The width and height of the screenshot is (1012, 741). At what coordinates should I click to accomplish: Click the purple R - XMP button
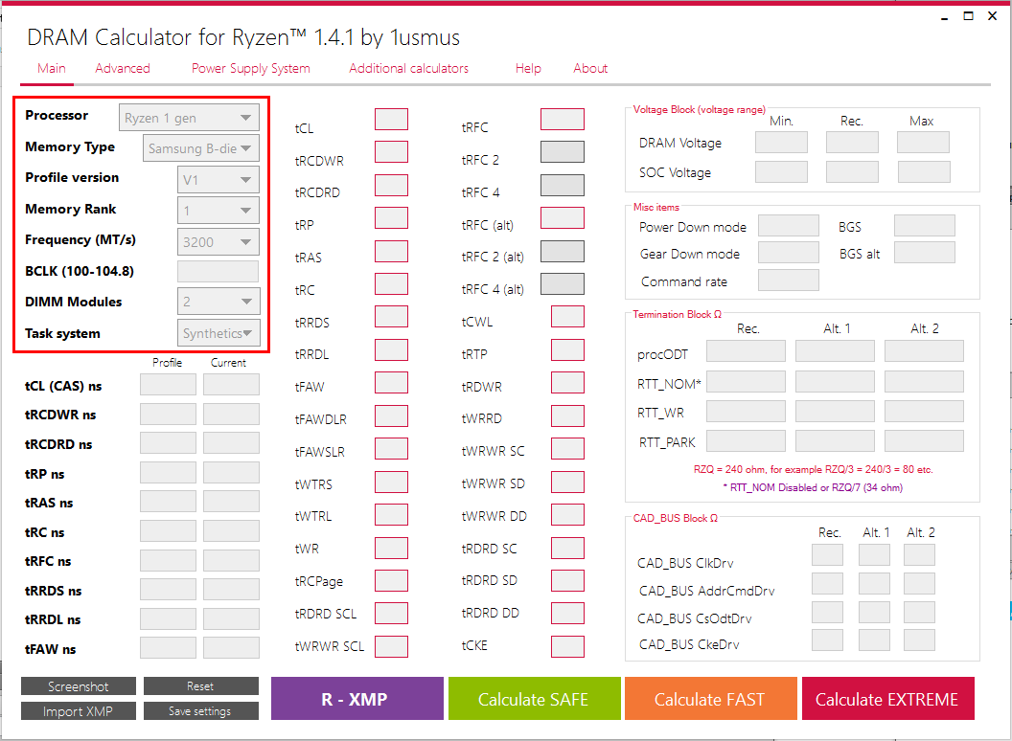356,699
